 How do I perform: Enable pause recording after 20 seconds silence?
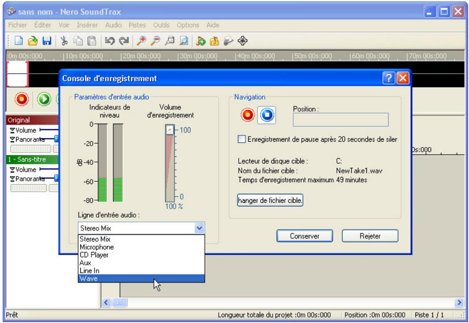tap(241, 139)
